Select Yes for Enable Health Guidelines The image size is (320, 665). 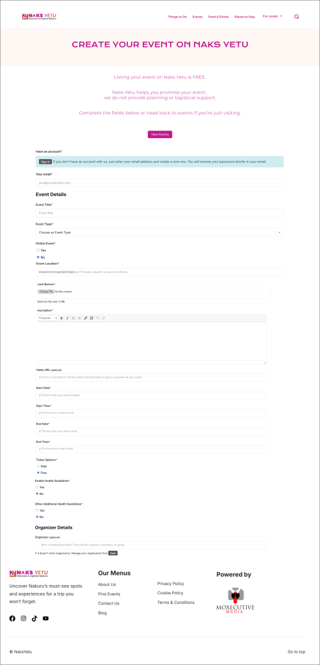point(37,487)
